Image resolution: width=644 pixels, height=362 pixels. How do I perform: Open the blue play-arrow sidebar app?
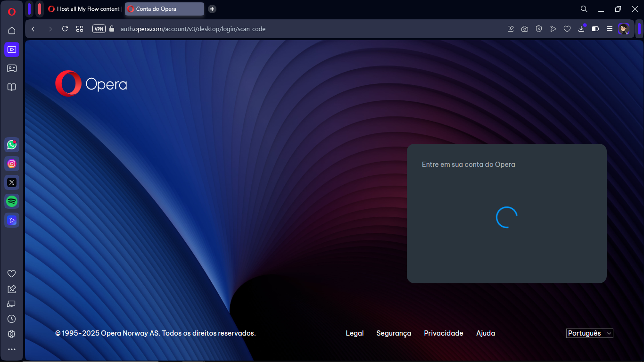pos(12,220)
